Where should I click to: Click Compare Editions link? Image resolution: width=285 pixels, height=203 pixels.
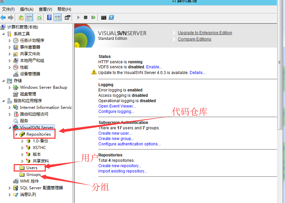click(194, 39)
